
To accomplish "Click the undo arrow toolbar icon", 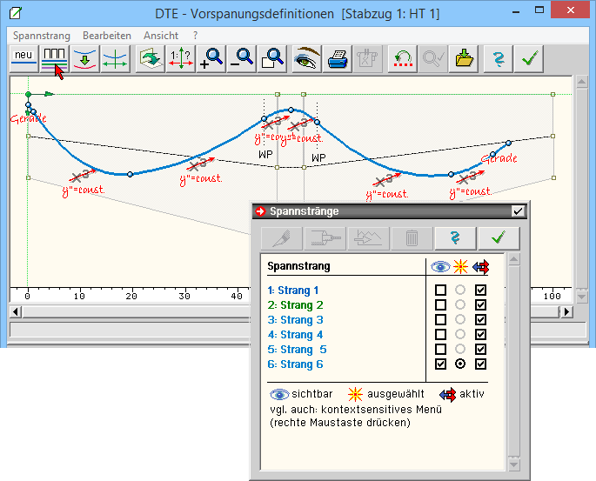I will coord(401,58).
